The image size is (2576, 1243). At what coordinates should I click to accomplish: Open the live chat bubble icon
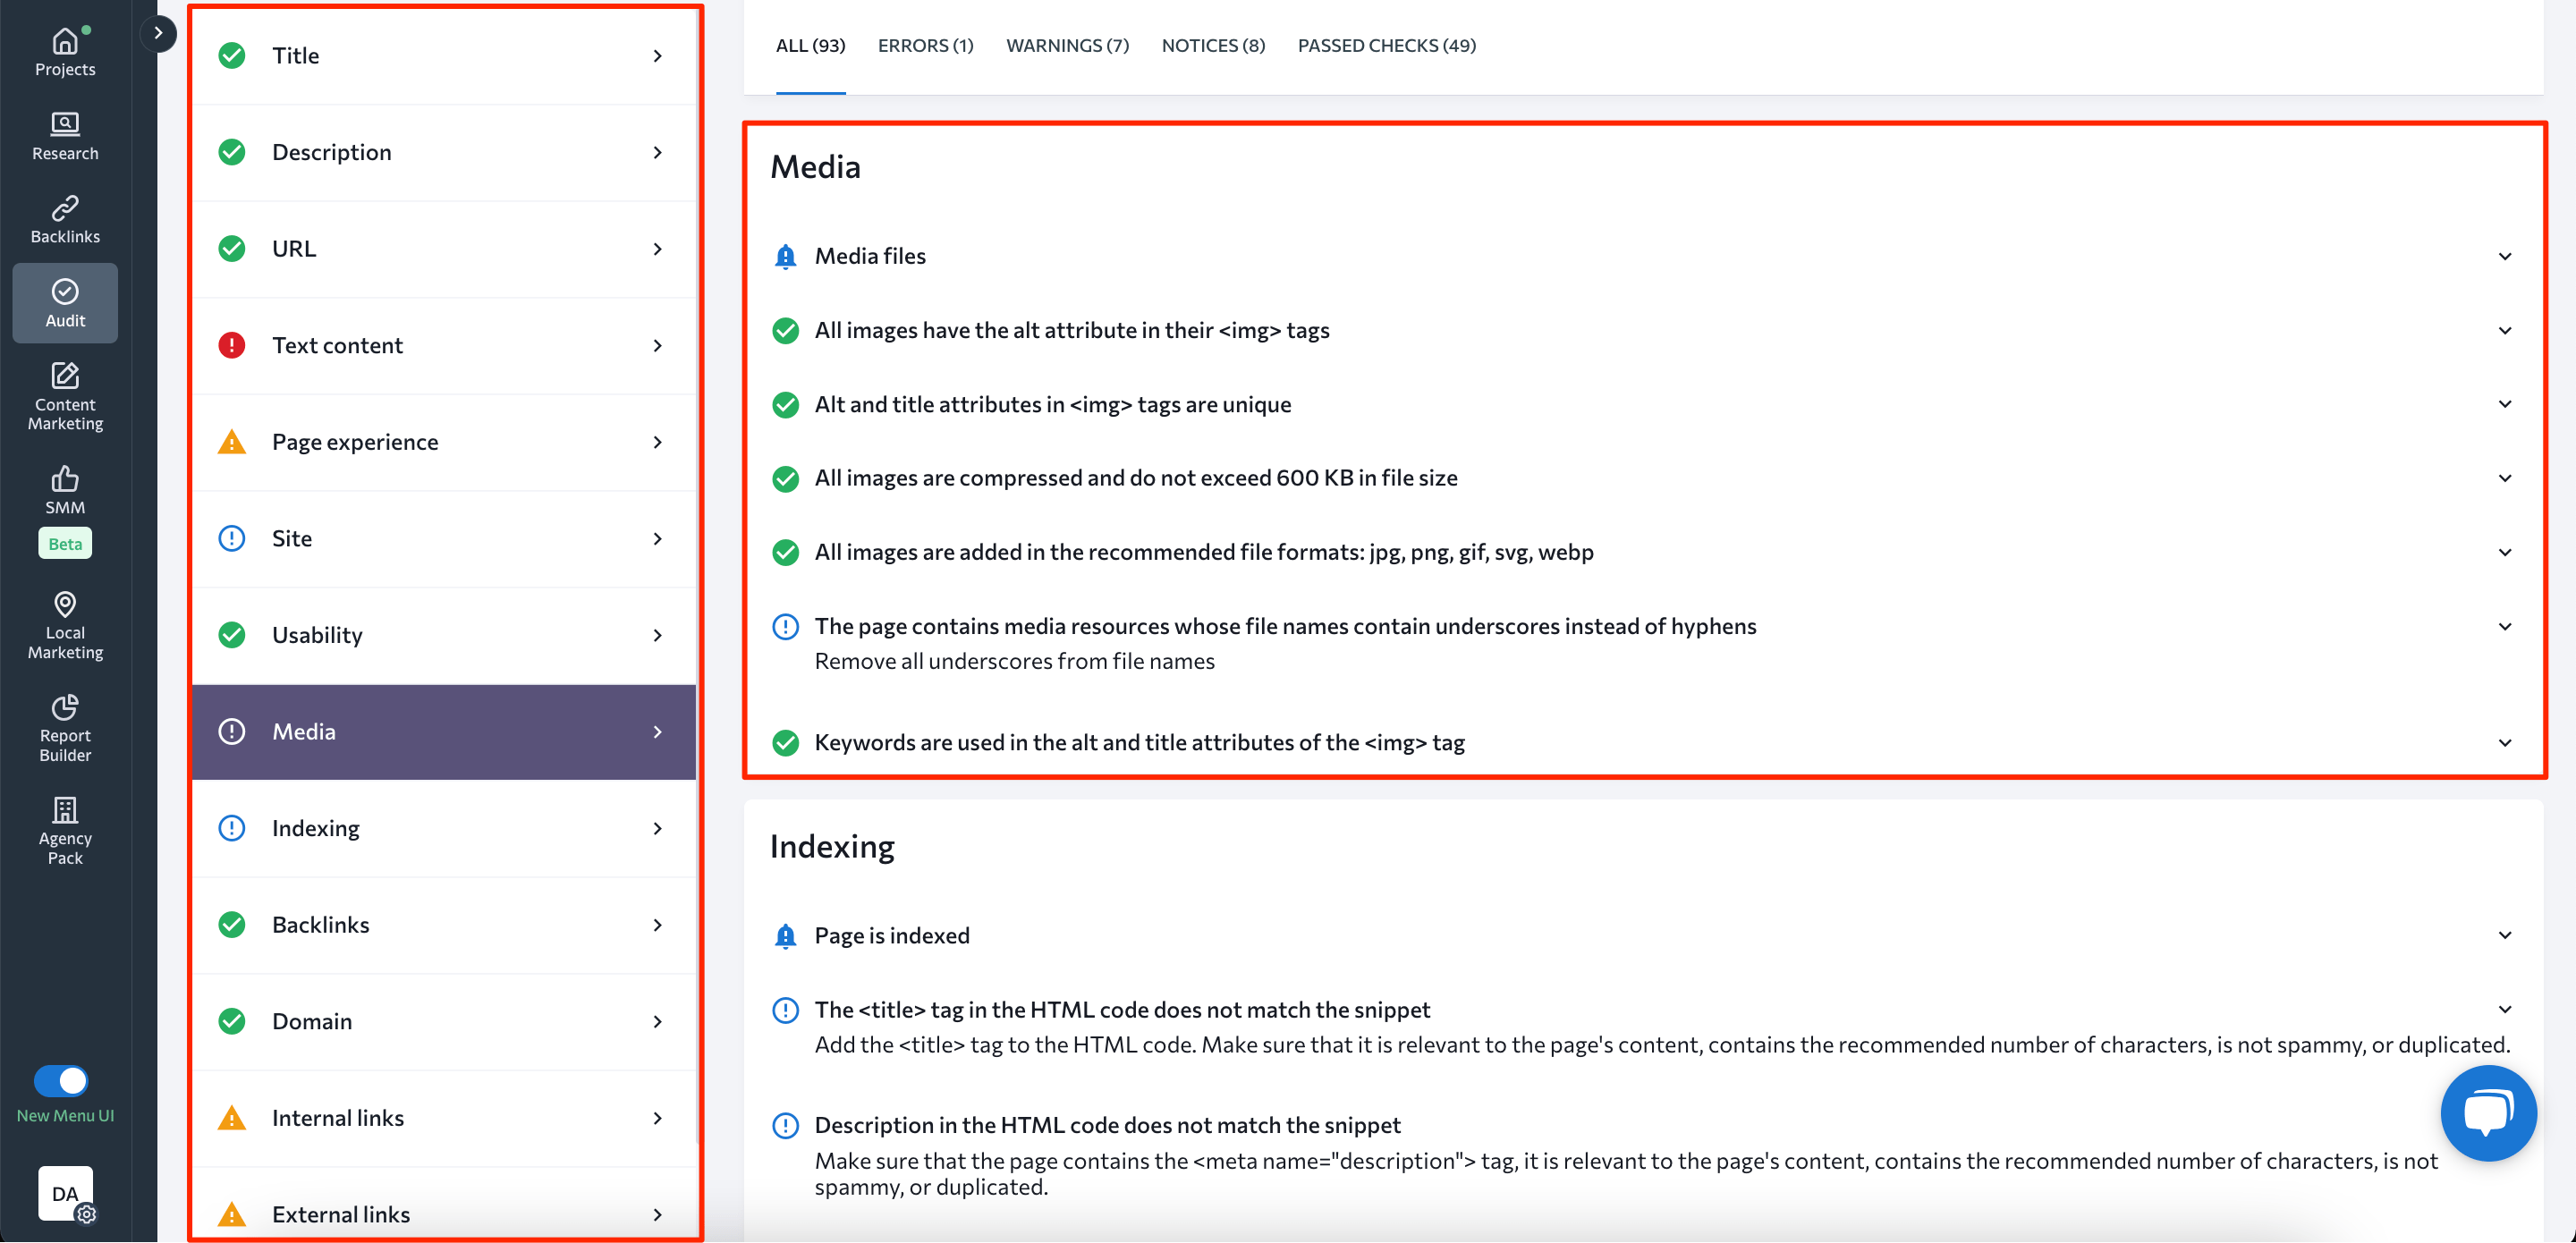tap(2488, 1113)
